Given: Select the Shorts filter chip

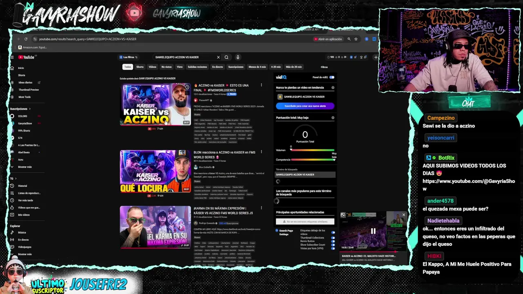Looking at the screenshot, I should 140,67.
